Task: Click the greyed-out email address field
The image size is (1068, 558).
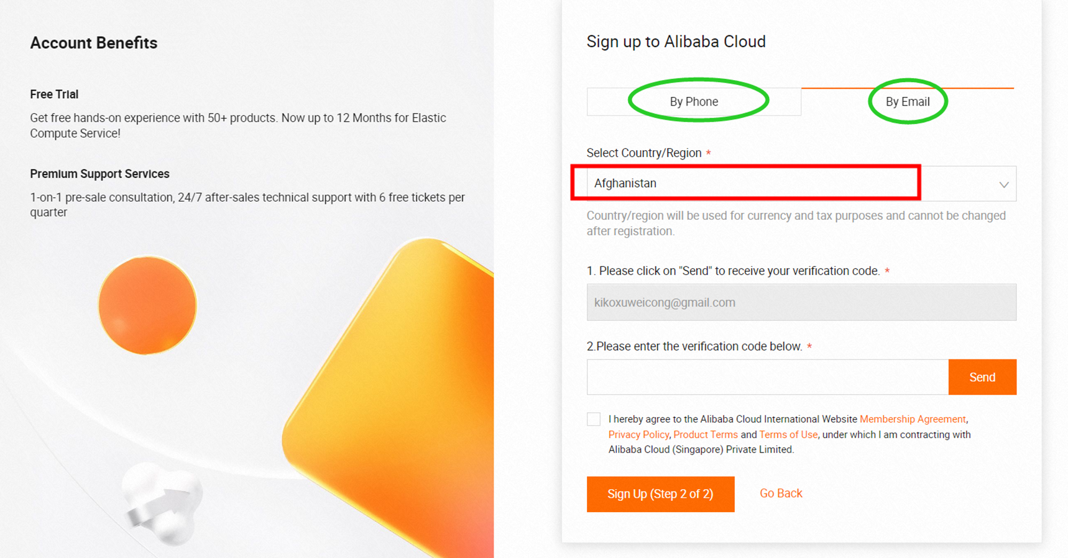Action: pyautogui.click(x=801, y=302)
